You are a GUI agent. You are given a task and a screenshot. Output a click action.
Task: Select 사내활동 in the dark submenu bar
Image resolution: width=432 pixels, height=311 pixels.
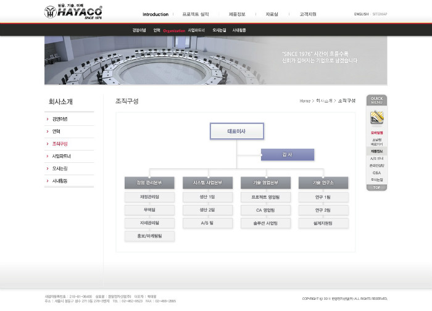coord(239,30)
